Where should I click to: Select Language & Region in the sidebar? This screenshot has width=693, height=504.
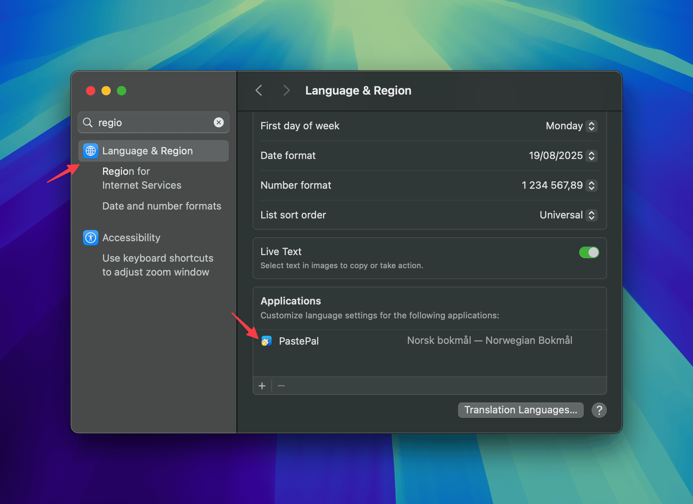point(154,151)
